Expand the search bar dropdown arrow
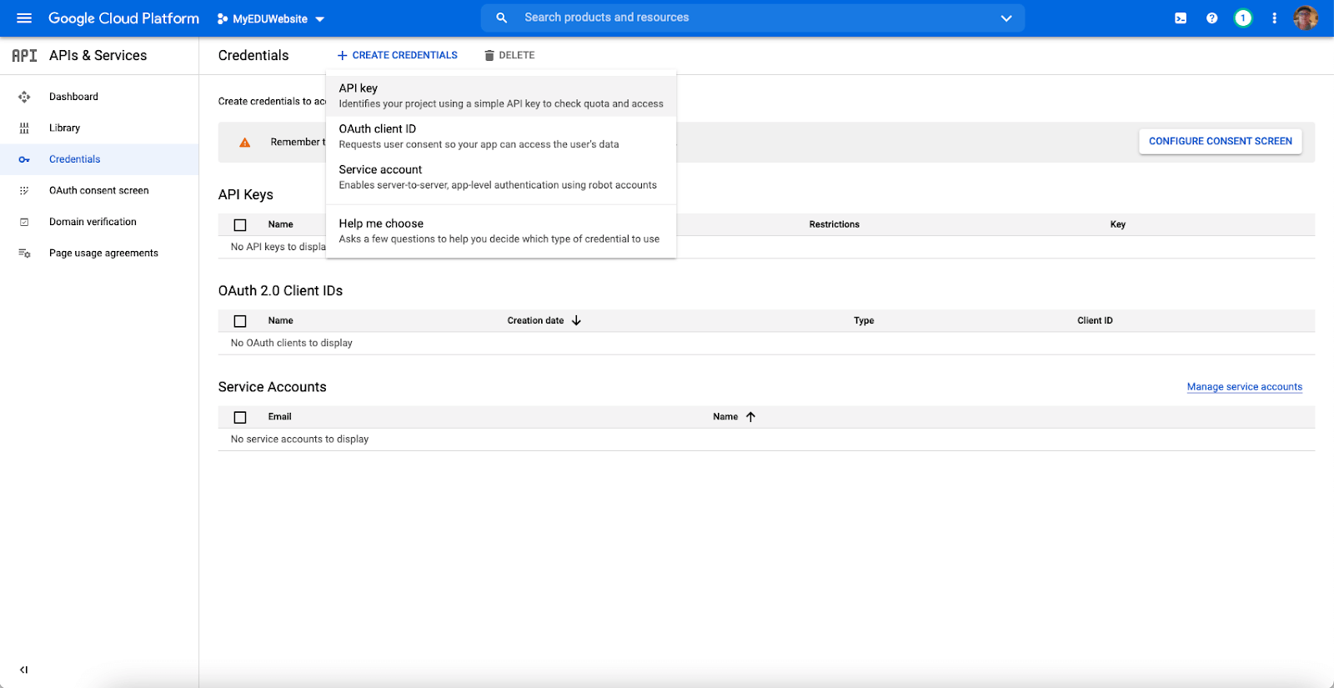Screen dimensions: 1334x688 coord(1006,18)
